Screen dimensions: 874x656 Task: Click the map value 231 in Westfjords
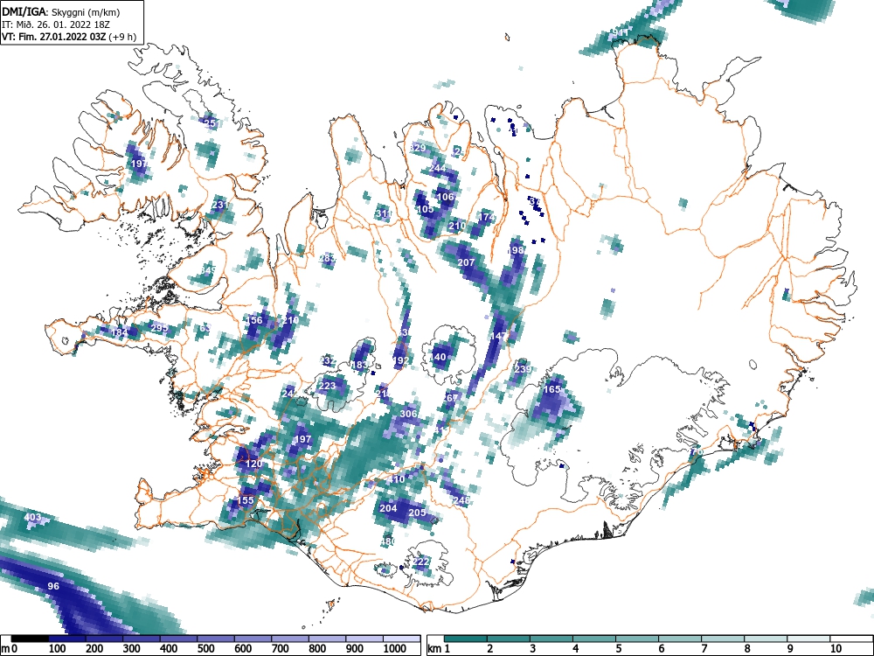click(x=220, y=205)
